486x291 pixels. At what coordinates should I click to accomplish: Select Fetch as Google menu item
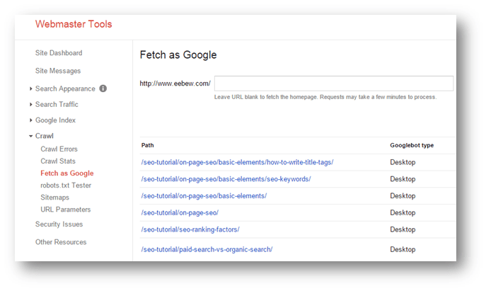(67, 173)
